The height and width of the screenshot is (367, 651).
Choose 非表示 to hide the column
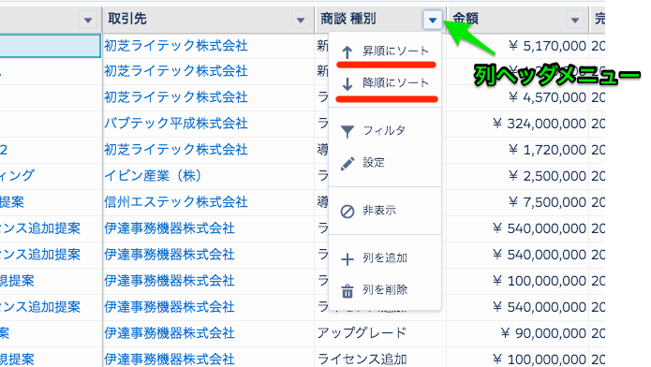(384, 211)
